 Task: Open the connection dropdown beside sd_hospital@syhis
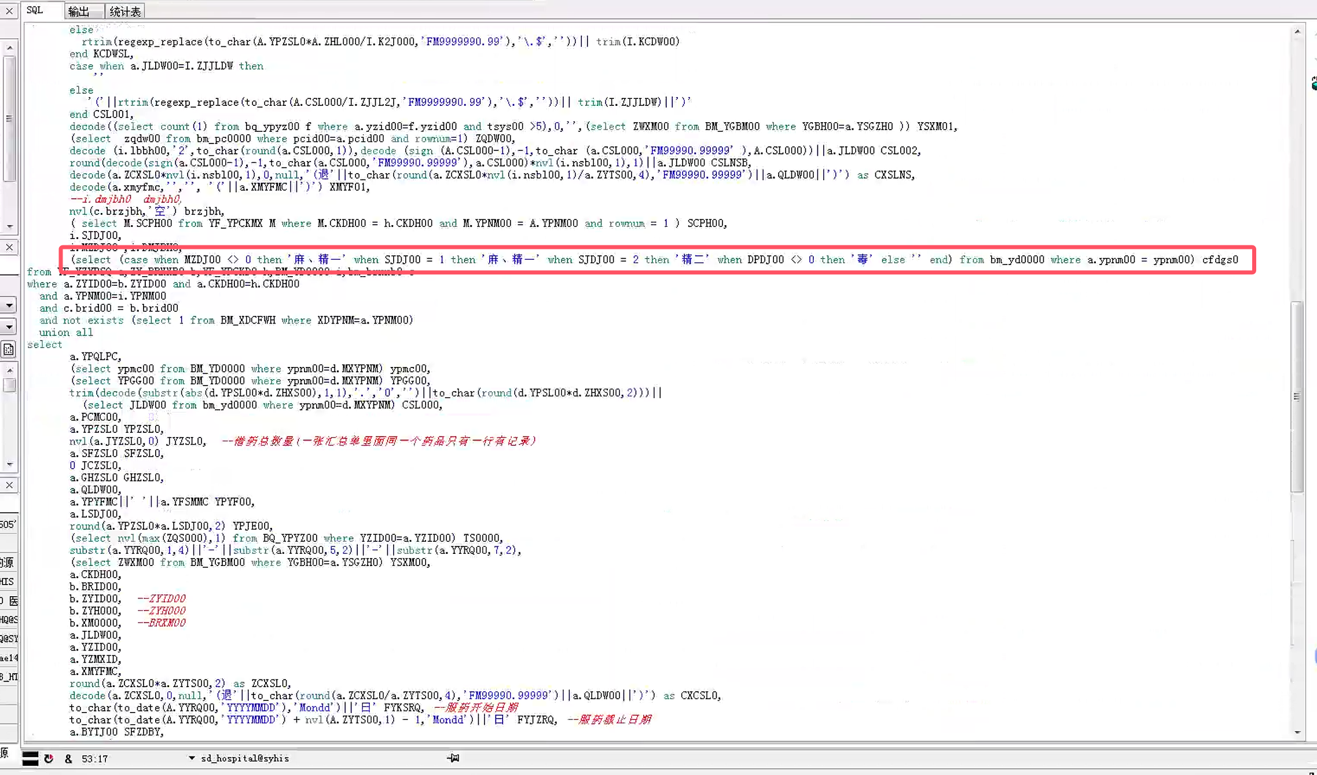click(192, 758)
